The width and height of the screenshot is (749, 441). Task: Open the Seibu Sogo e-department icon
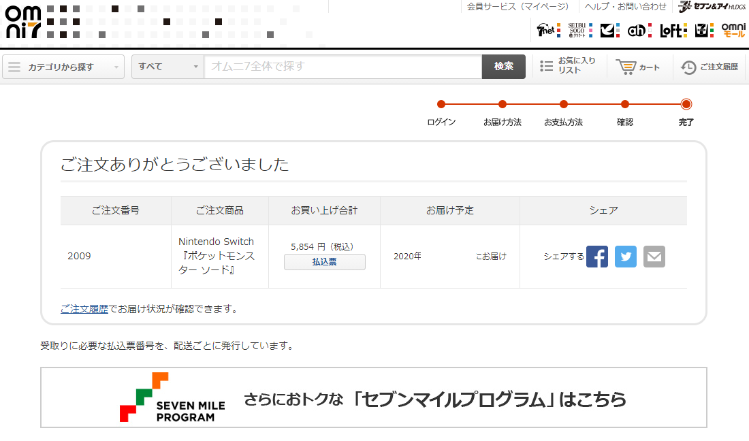(580, 30)
